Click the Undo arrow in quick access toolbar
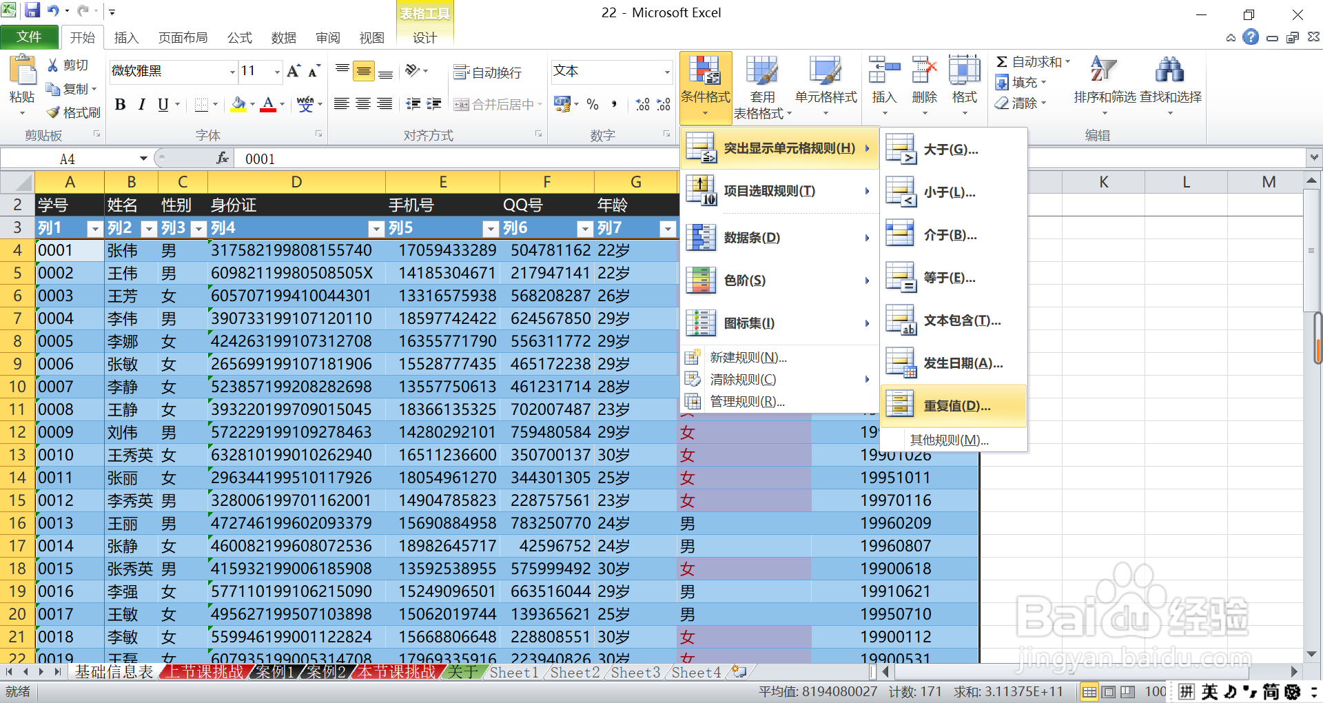The height and width of the screenshot is (703, 1323). click(53, 10)
